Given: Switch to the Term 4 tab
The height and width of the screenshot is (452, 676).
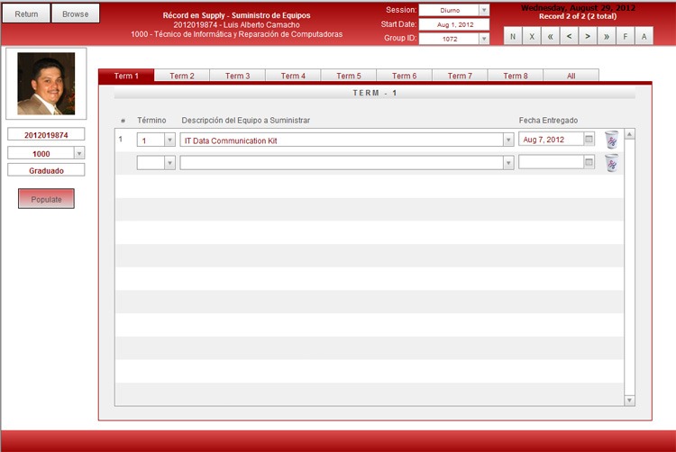Looking at the screenshot, I should point(293,76).
